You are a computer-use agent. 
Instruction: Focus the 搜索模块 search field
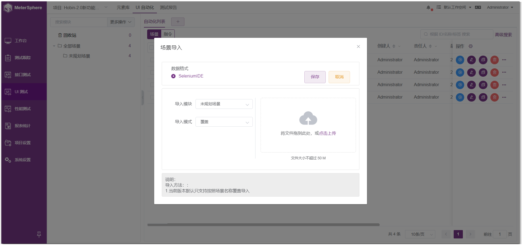(x=79, y=22)
